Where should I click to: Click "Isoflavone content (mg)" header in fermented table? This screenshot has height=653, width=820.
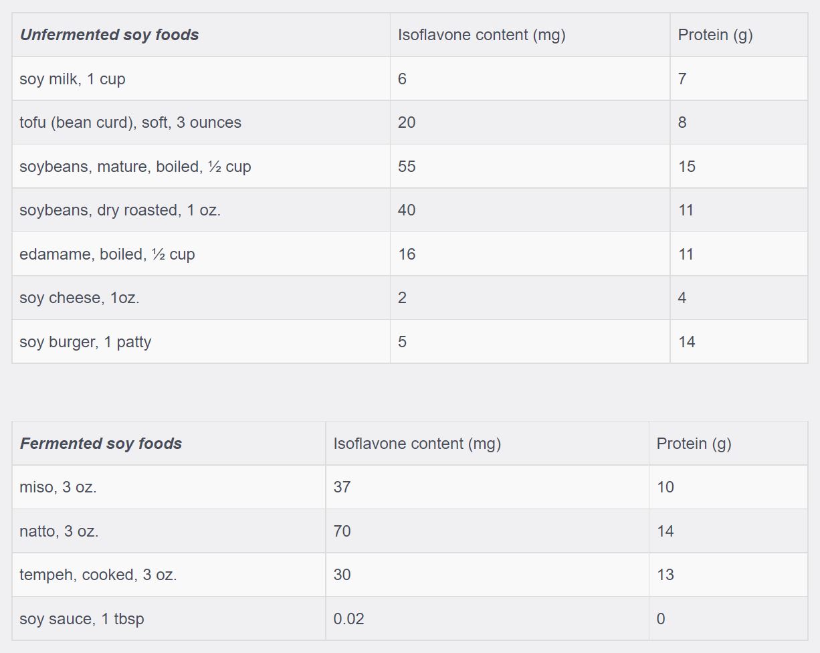click(x=417, y=444)
